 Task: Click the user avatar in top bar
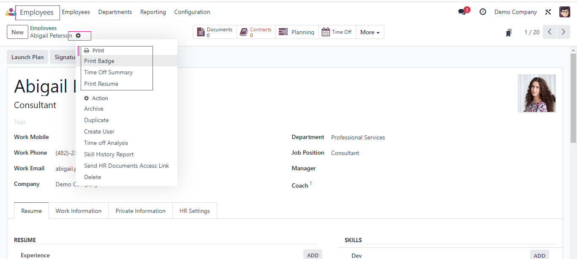click(565, 12)
